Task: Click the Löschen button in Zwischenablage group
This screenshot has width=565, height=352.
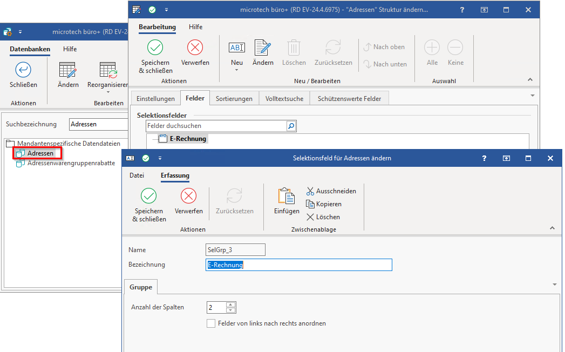Action: (323, 217)
